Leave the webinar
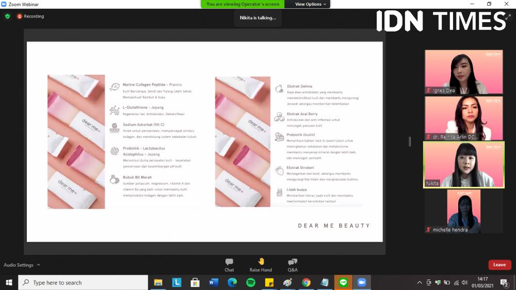 499,265
